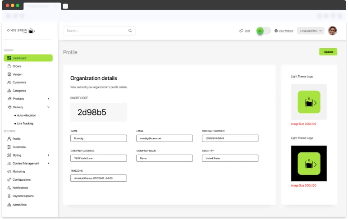This screenshot has height=220, width=348.
Task: Click the Content Management icon
Action: click(x=9, y=163)
